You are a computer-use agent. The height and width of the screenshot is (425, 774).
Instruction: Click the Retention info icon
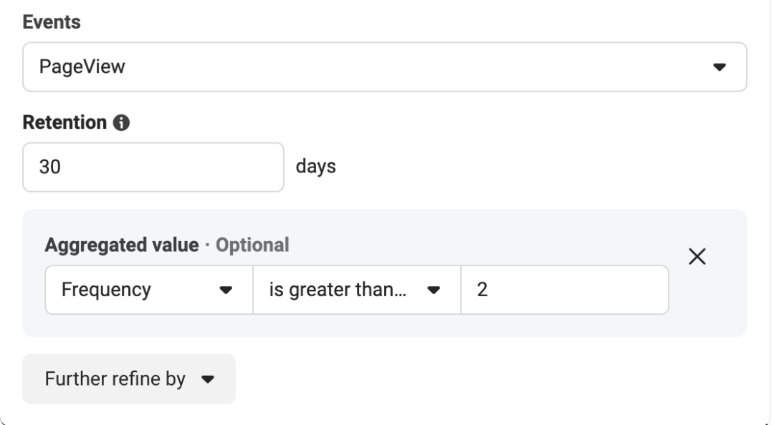pyautogui.click(x=121, y=123)
